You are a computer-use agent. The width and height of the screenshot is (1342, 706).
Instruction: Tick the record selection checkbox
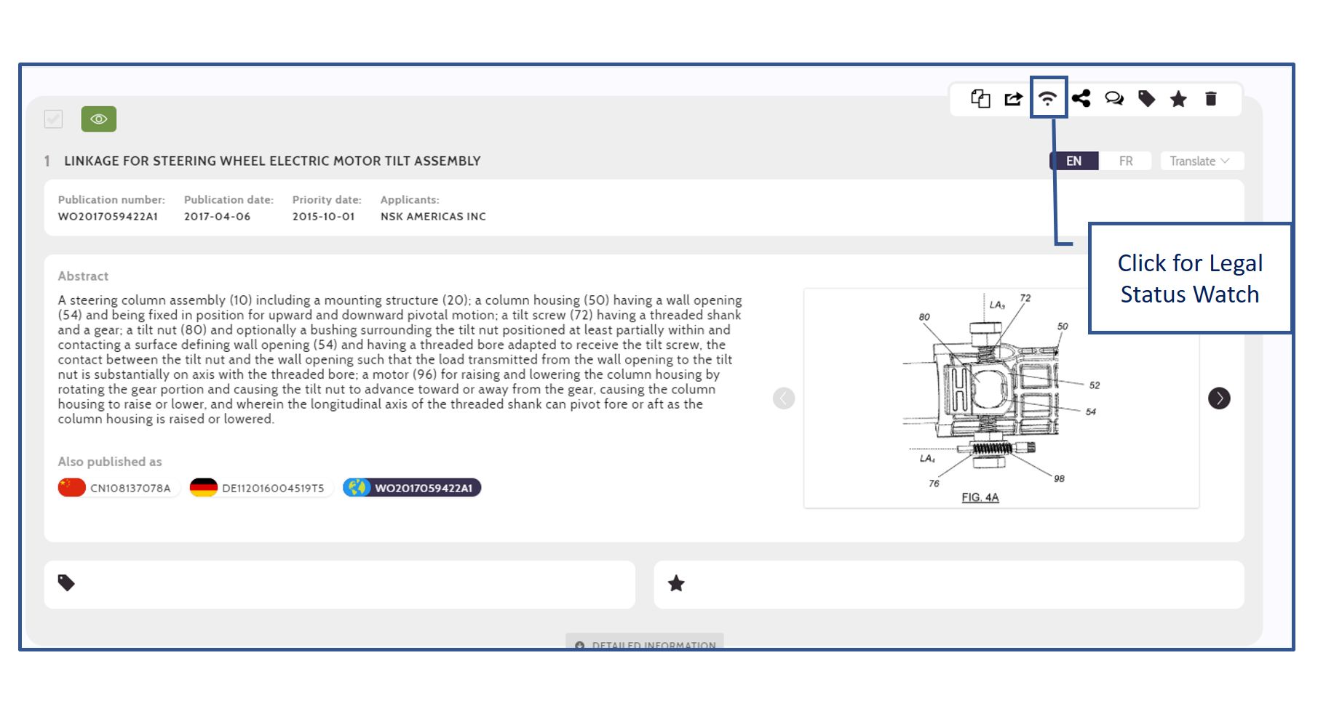[x=53, y=119]
